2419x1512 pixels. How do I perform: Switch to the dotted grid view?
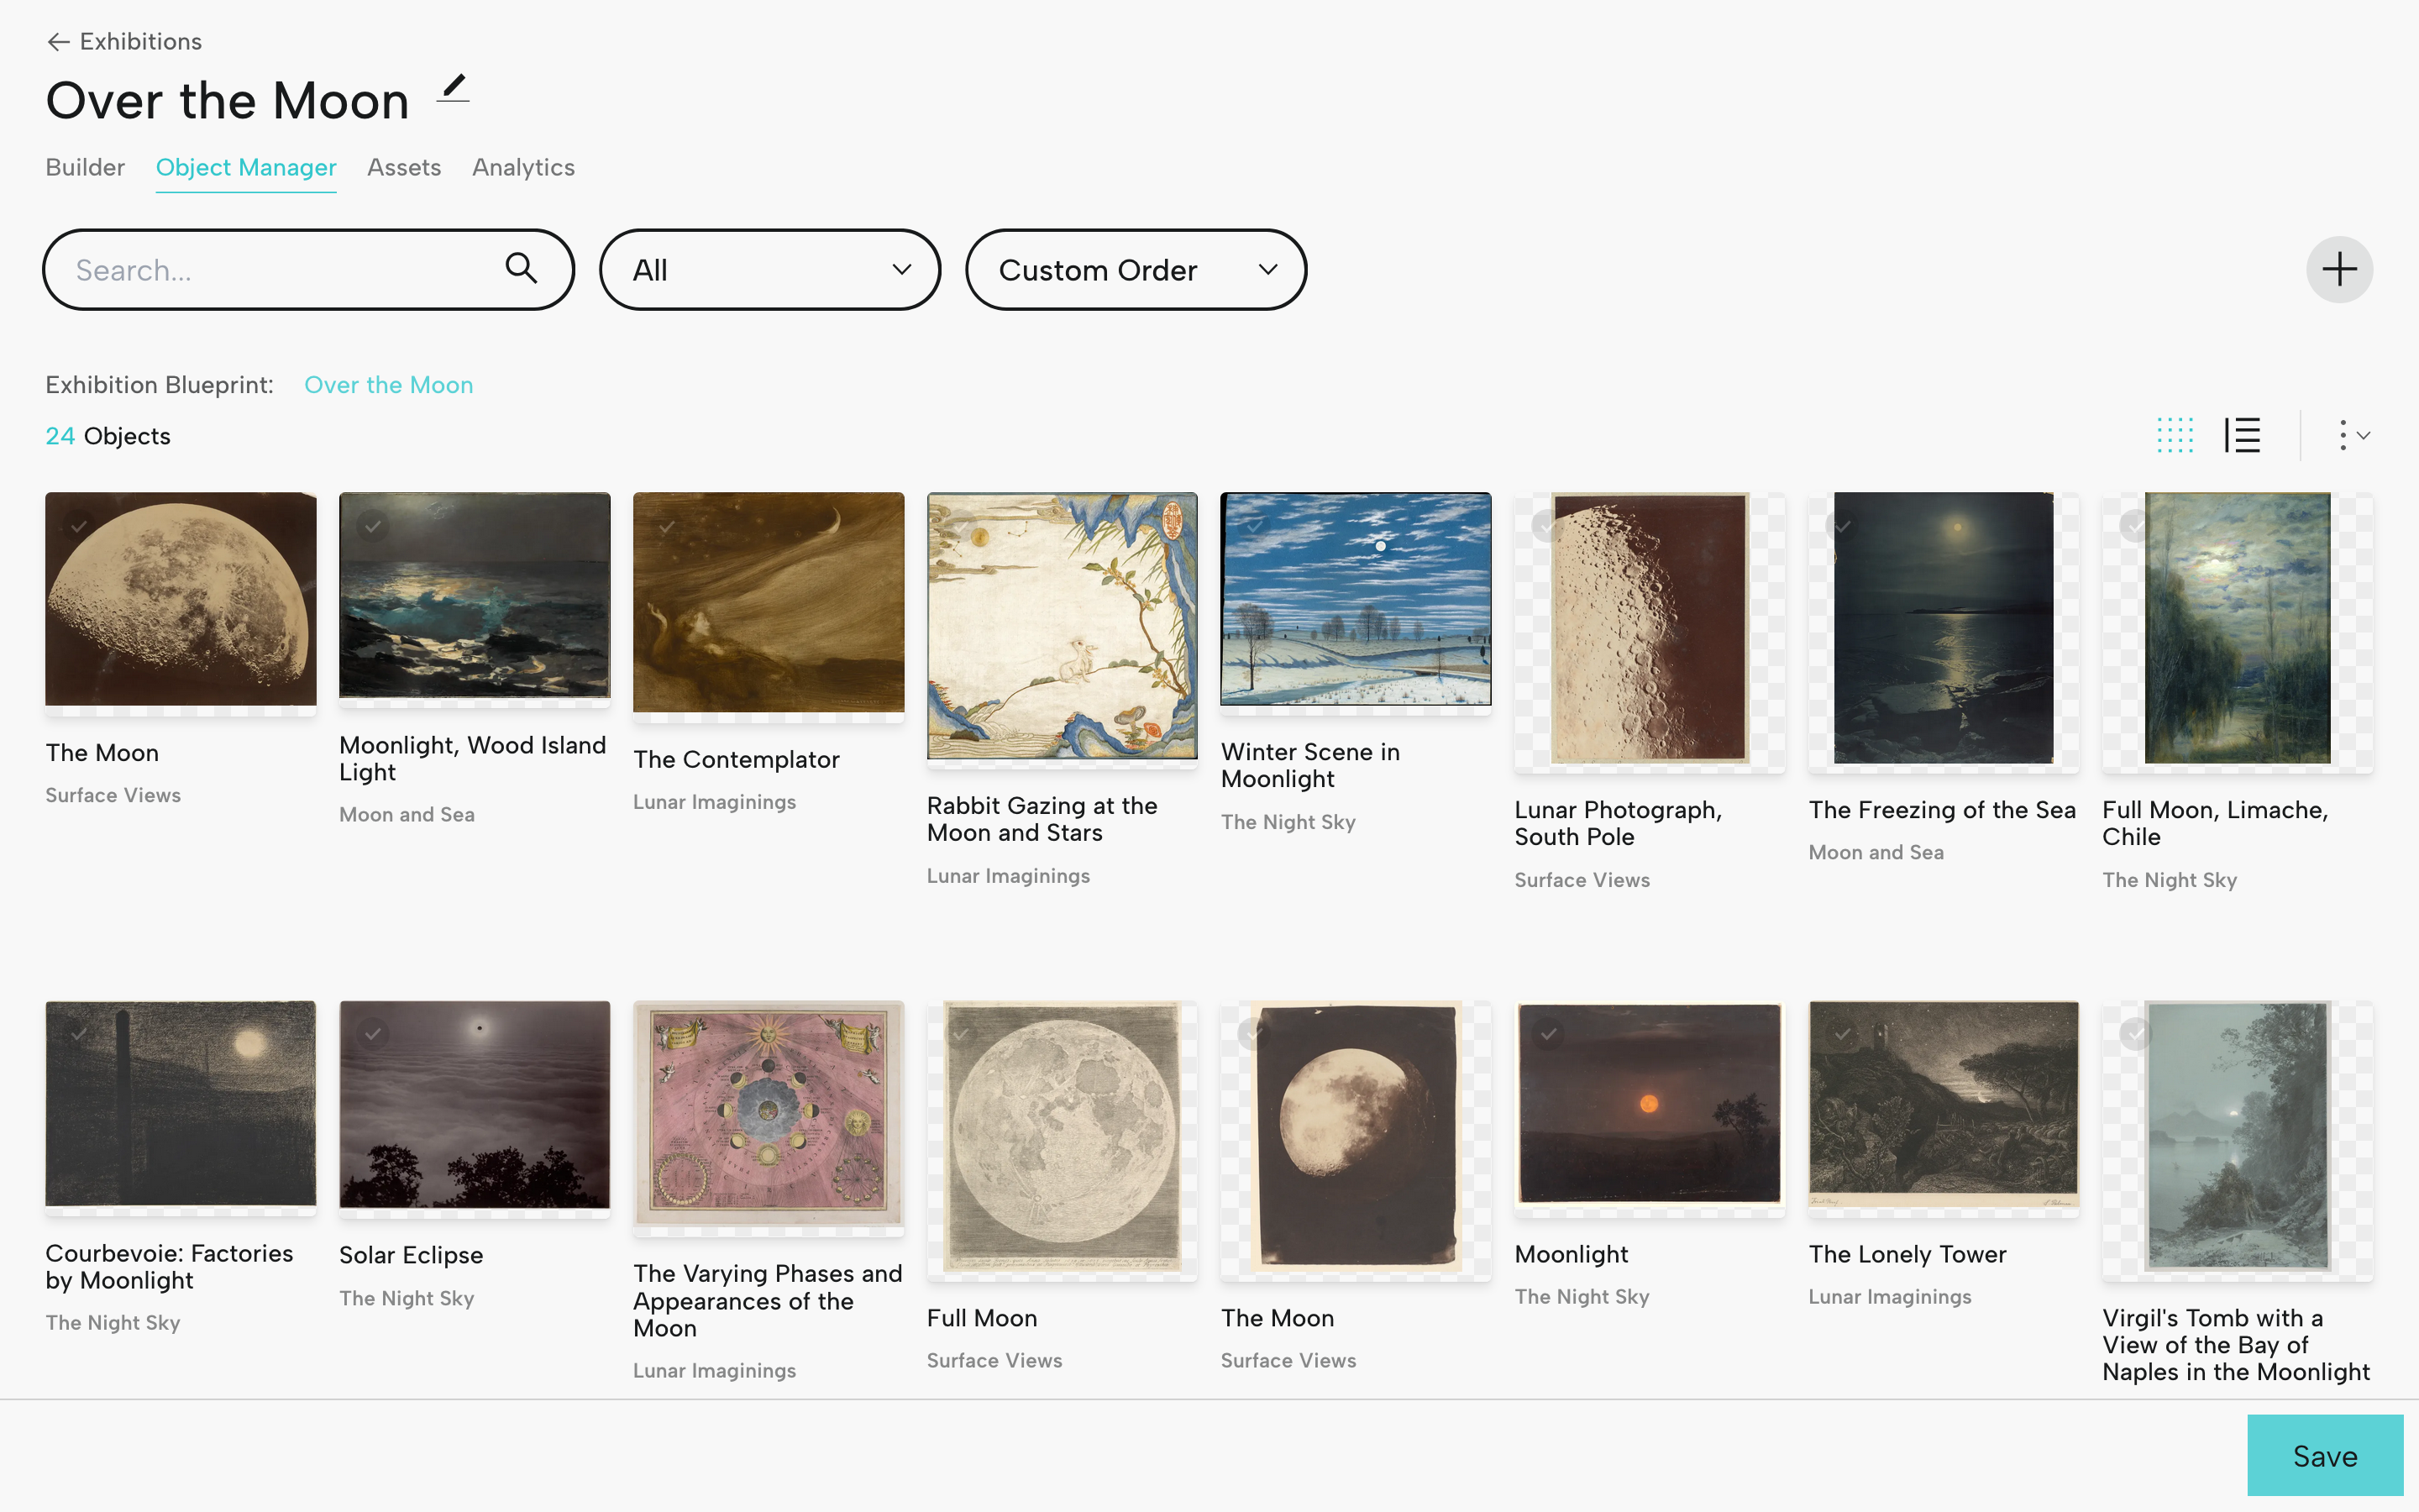tap(2175, 435)
